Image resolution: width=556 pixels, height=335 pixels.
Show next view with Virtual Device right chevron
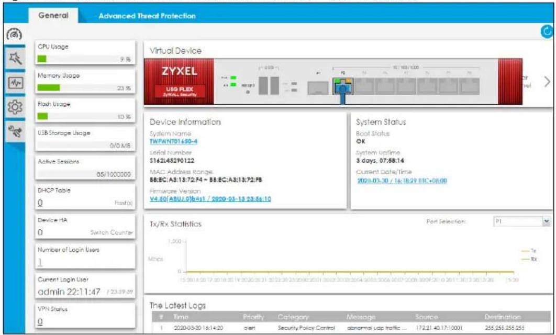click(x=547, y=82)
